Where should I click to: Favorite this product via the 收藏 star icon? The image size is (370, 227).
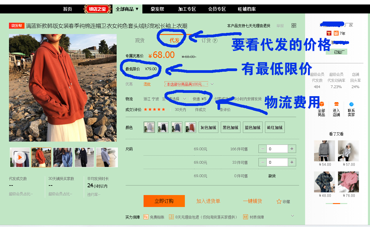pyautogui.click(x=278, y=201)
